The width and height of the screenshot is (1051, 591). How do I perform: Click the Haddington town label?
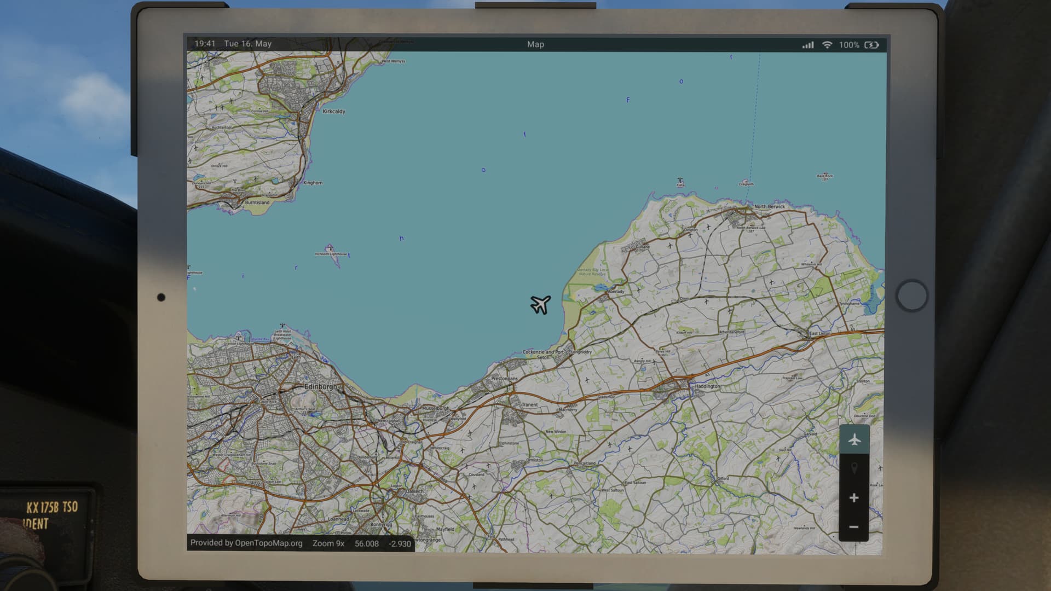point(707,386)
